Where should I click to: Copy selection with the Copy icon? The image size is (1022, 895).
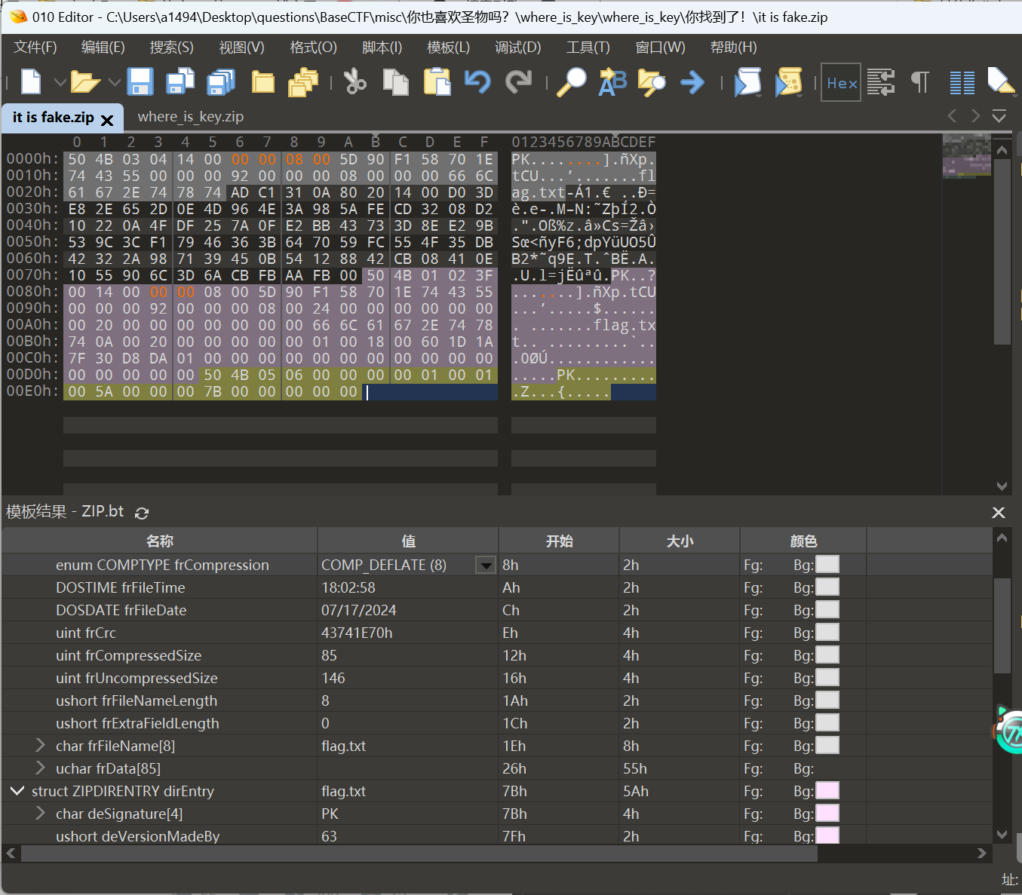tap(396, 81)
